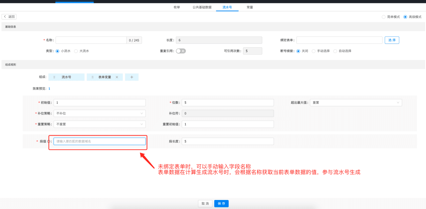Open the 补位策略 dropdown
Screen dimensions: 426x209
[x=100, y=113]
